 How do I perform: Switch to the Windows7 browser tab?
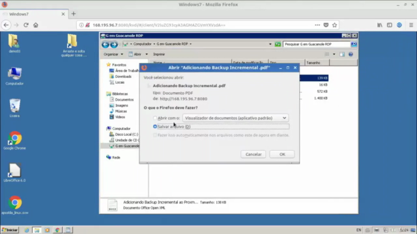[33, 14]
